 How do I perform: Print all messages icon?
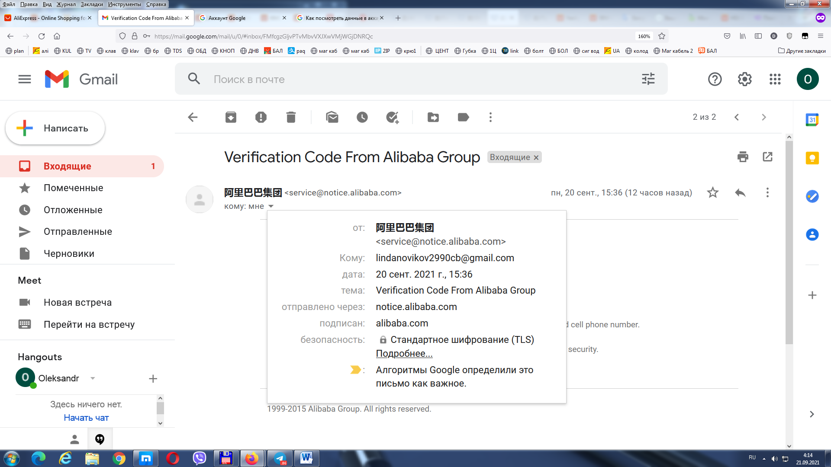tap(743, 157)
